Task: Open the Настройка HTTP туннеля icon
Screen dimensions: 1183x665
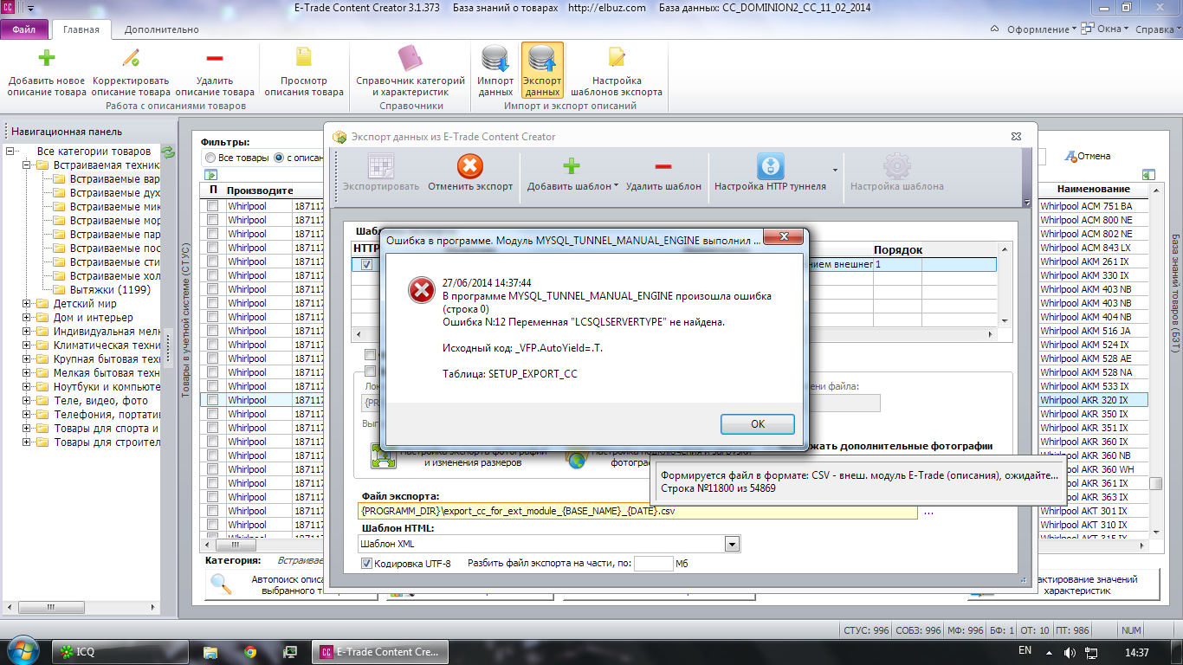Action: (x=770, y=166)
